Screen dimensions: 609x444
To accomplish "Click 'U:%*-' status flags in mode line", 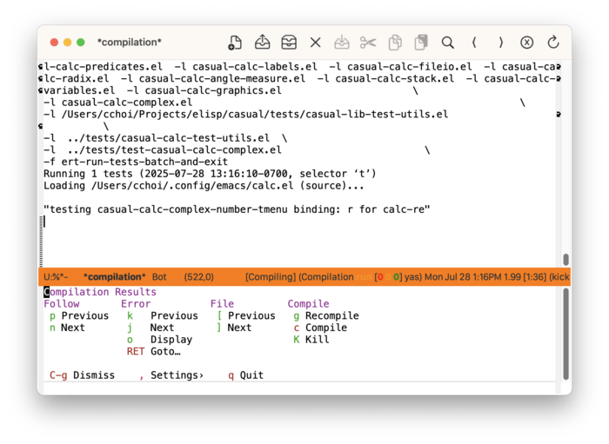I will 56,277.
